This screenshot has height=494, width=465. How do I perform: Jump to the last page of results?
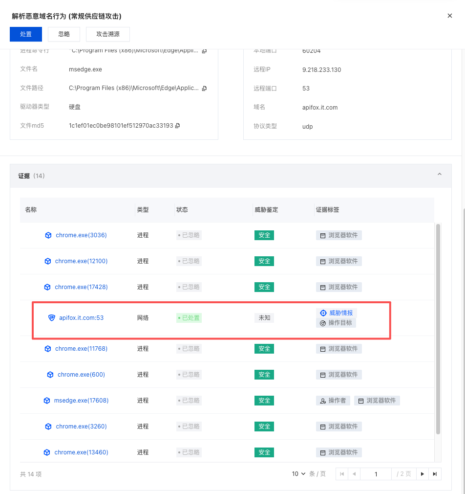pos(435,473)
